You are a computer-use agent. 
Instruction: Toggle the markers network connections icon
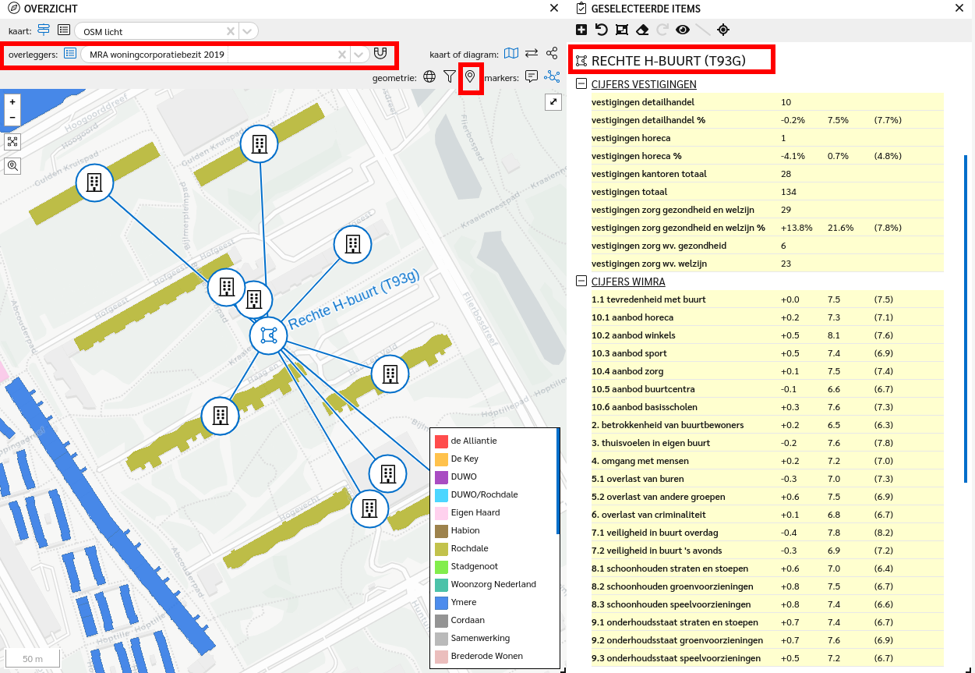point(552,76)
